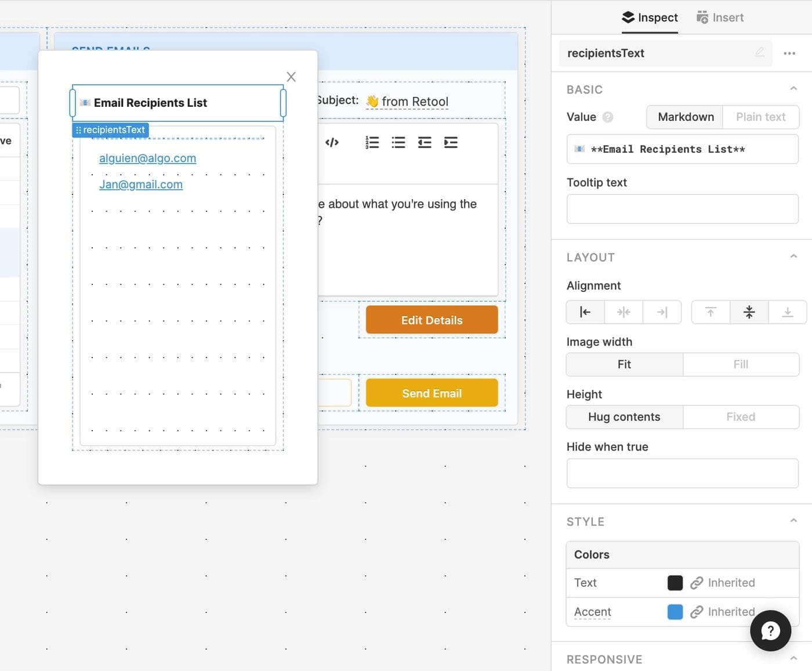Collapse the STYLE section
The height and width of the screenshot is (671, 812).
(x=793, y=521)
